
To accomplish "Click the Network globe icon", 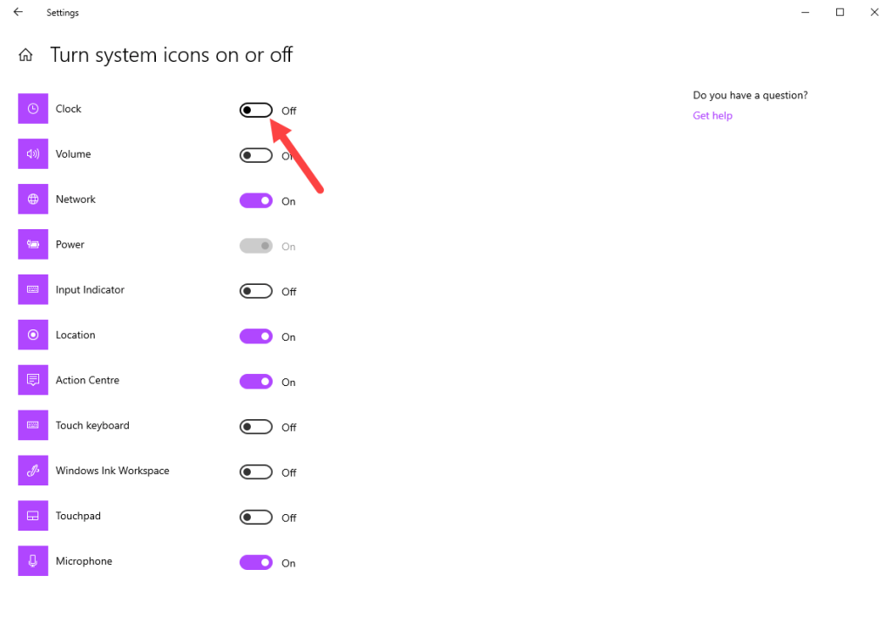I will click(x=33, y=200).
